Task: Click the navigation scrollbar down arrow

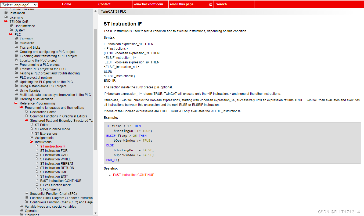Action: tap(95, 213)
